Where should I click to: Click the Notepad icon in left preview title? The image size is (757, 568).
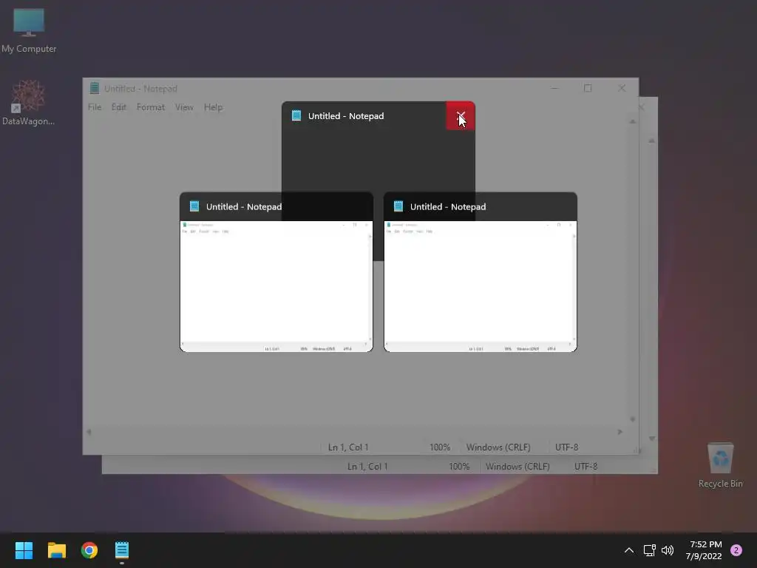click(194, 207)
